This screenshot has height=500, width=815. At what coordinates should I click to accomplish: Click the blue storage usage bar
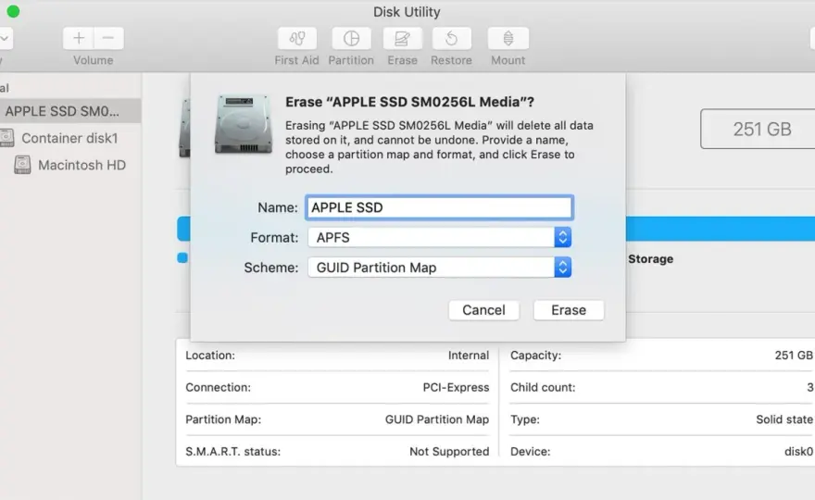(x=721, y=230)
